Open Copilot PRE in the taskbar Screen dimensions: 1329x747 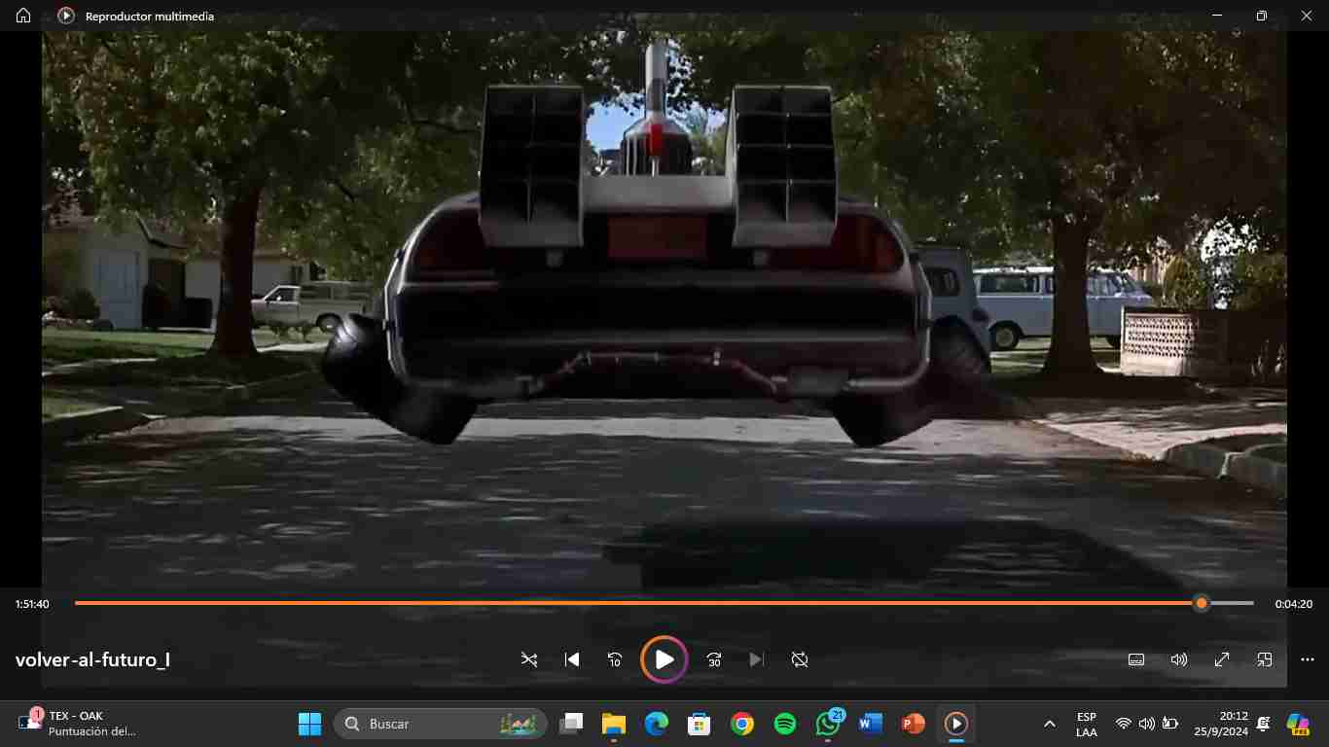[1298, 725]
